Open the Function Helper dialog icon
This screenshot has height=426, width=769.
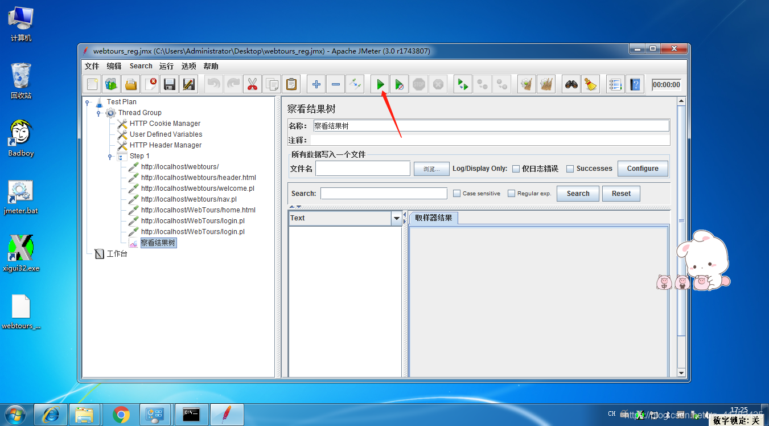point(615,85)
